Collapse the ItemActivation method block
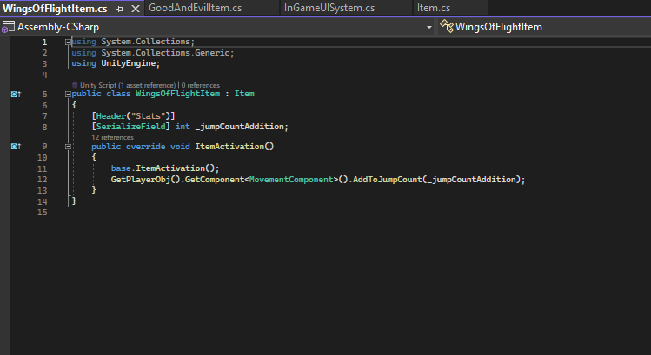This screenshot has width=651, height=355. [x=68, y=147]
